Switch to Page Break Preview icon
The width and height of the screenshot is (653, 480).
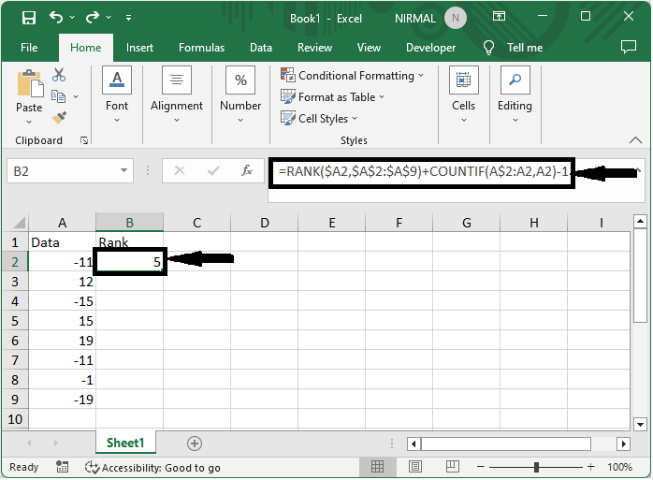[452, 467]
